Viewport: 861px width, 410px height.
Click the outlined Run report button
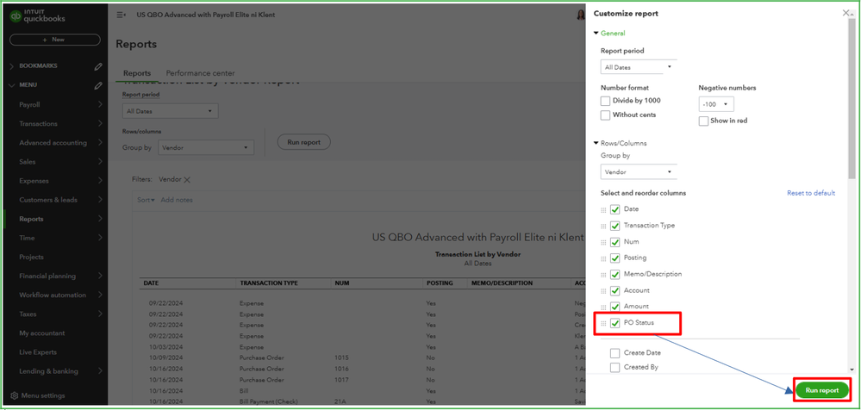point(303,143)
